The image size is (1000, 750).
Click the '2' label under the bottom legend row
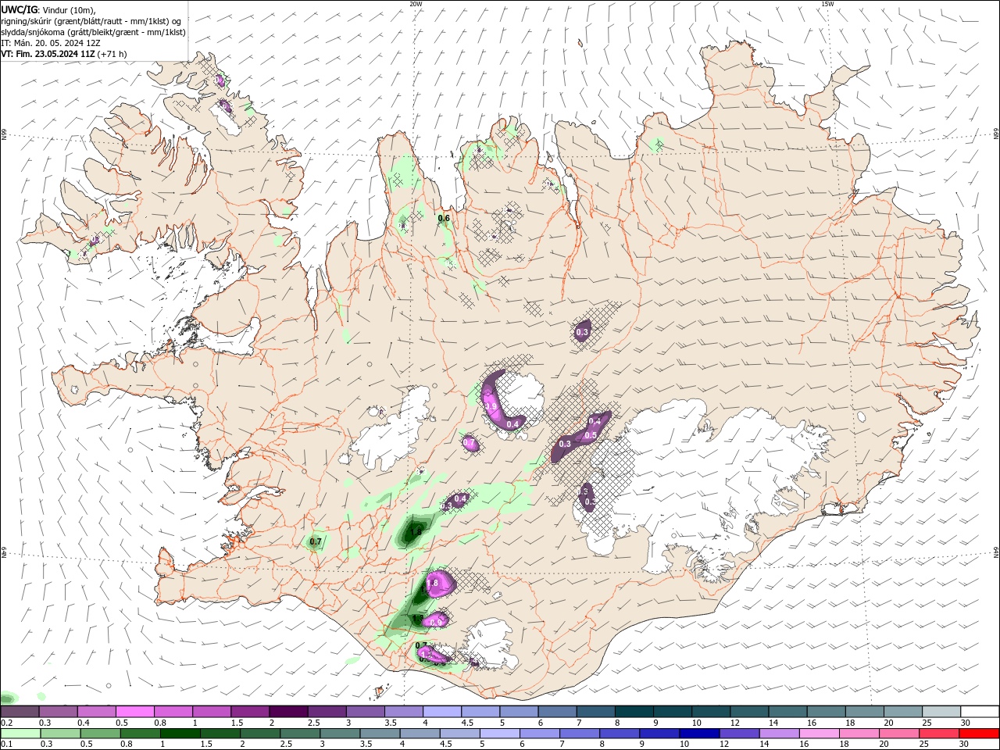[x=242, y=744]
